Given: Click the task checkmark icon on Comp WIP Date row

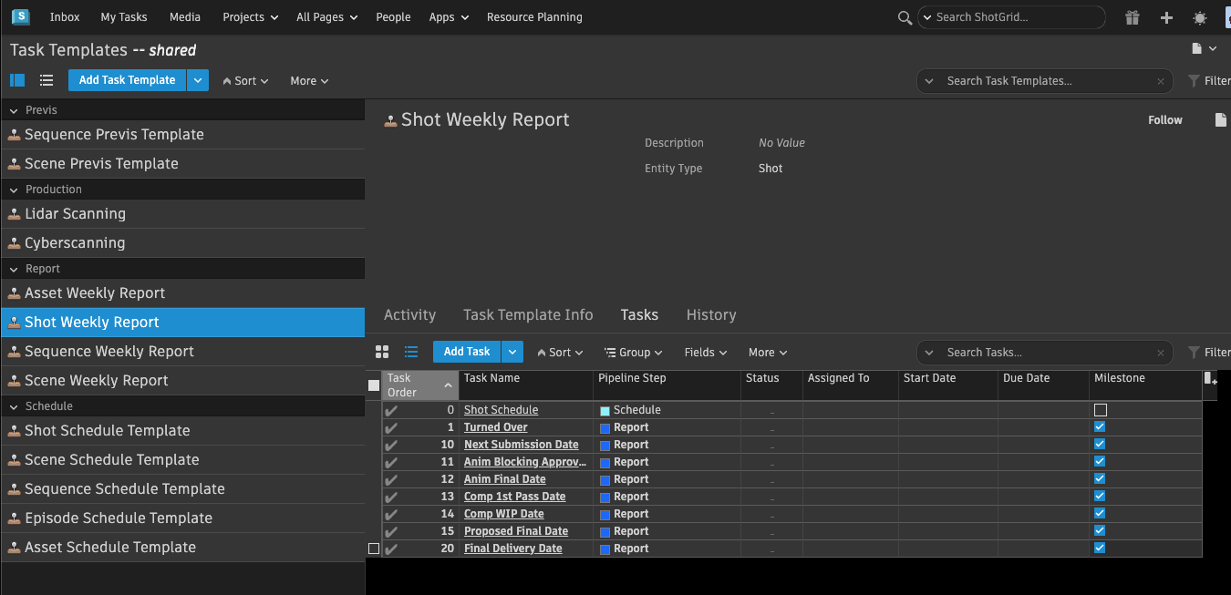Looking at the screenshot, I should pyautogui.click(x=391, y=515).
